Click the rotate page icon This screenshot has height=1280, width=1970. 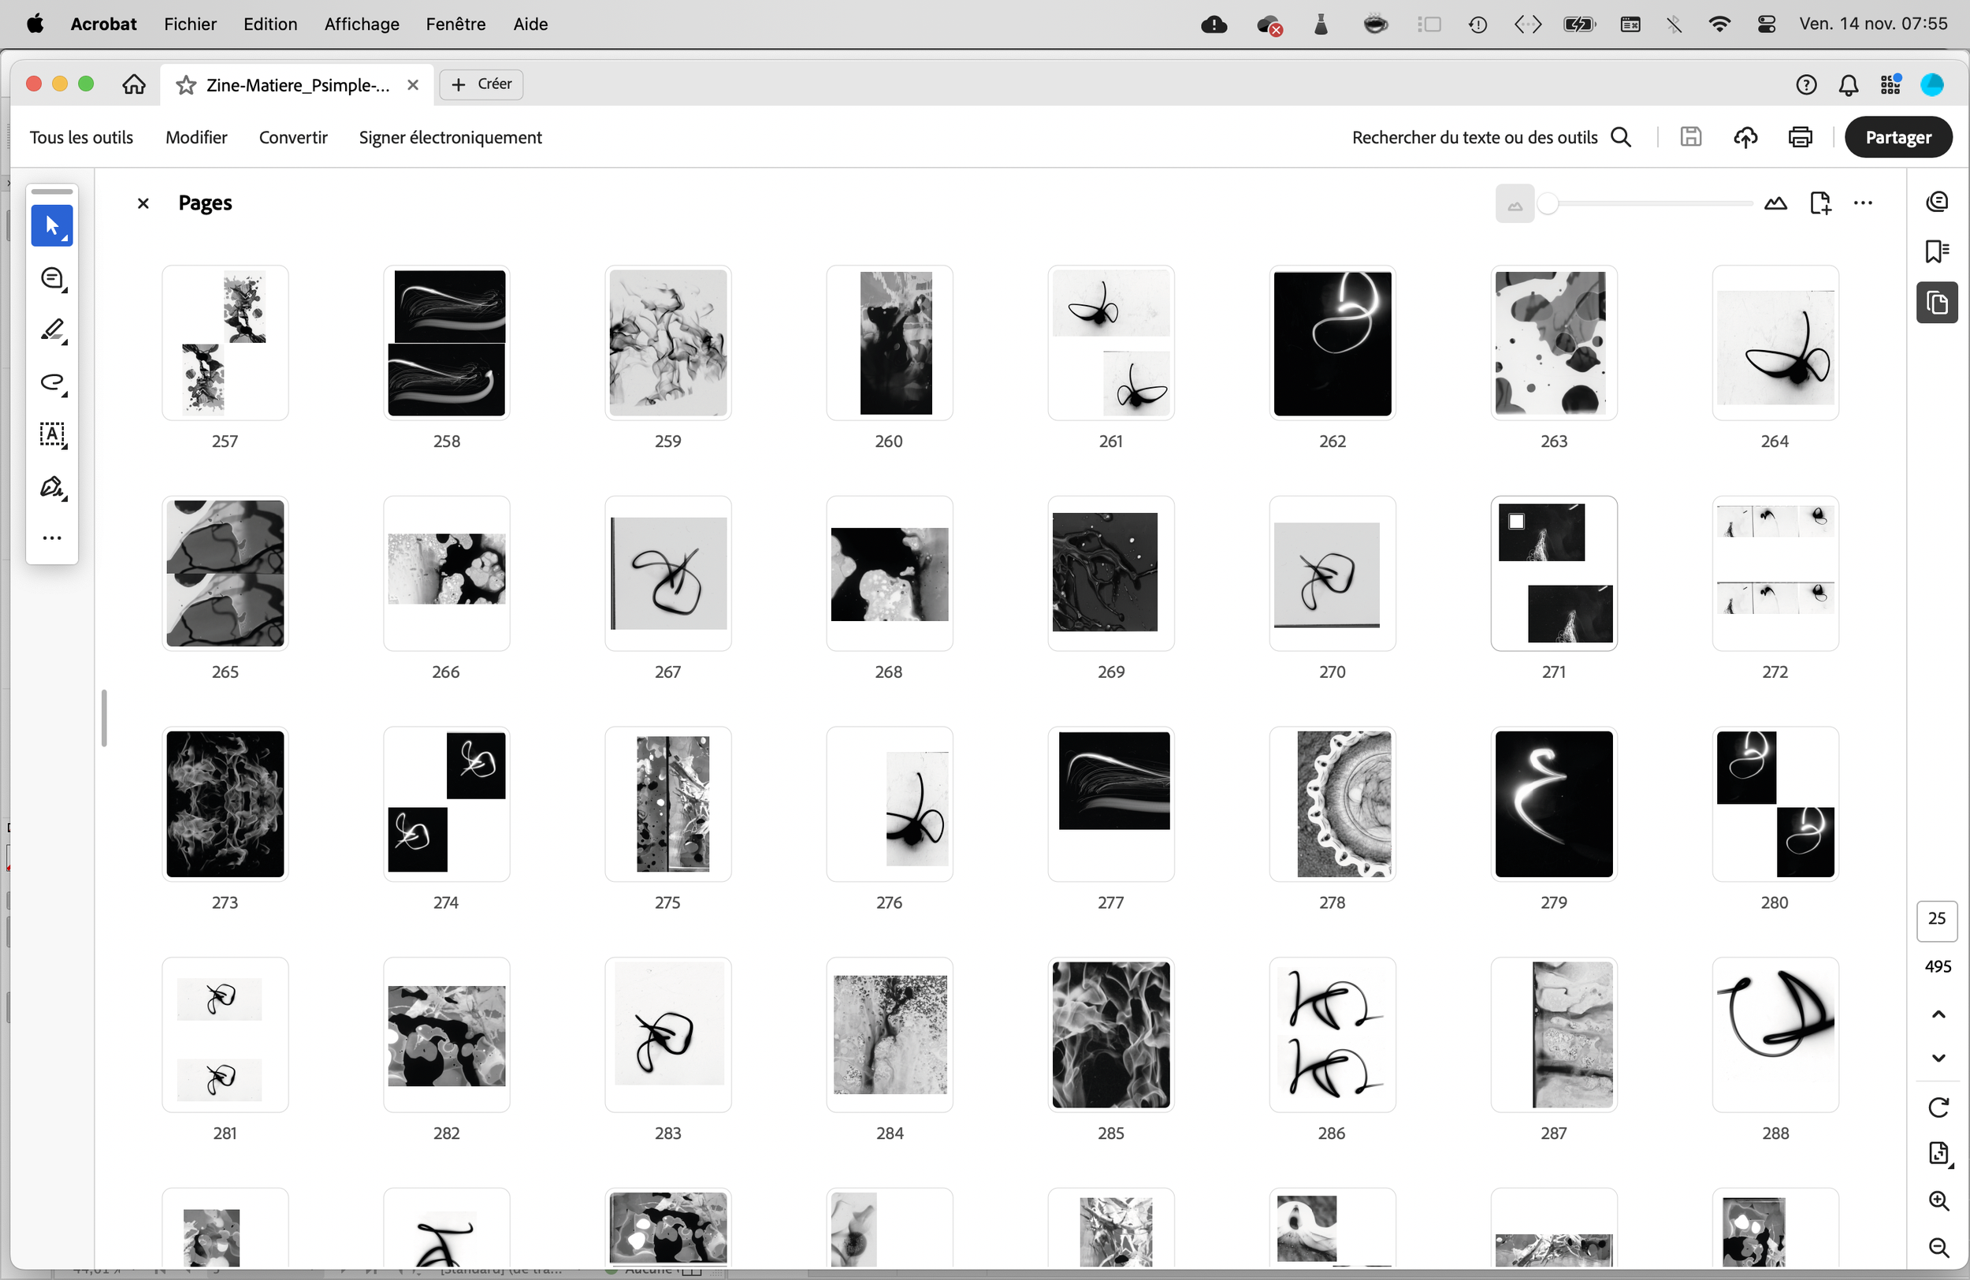click(x=1938, y=1108)
